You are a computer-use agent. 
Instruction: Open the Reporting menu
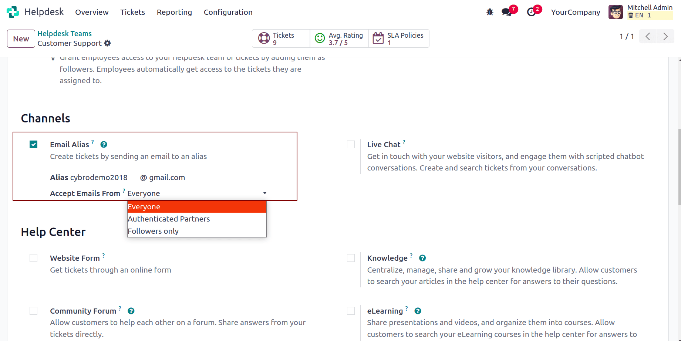[174, 12]
